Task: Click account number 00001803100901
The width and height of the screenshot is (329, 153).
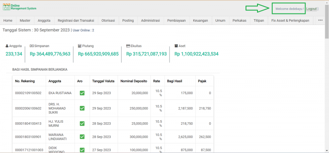Action: 28,137
